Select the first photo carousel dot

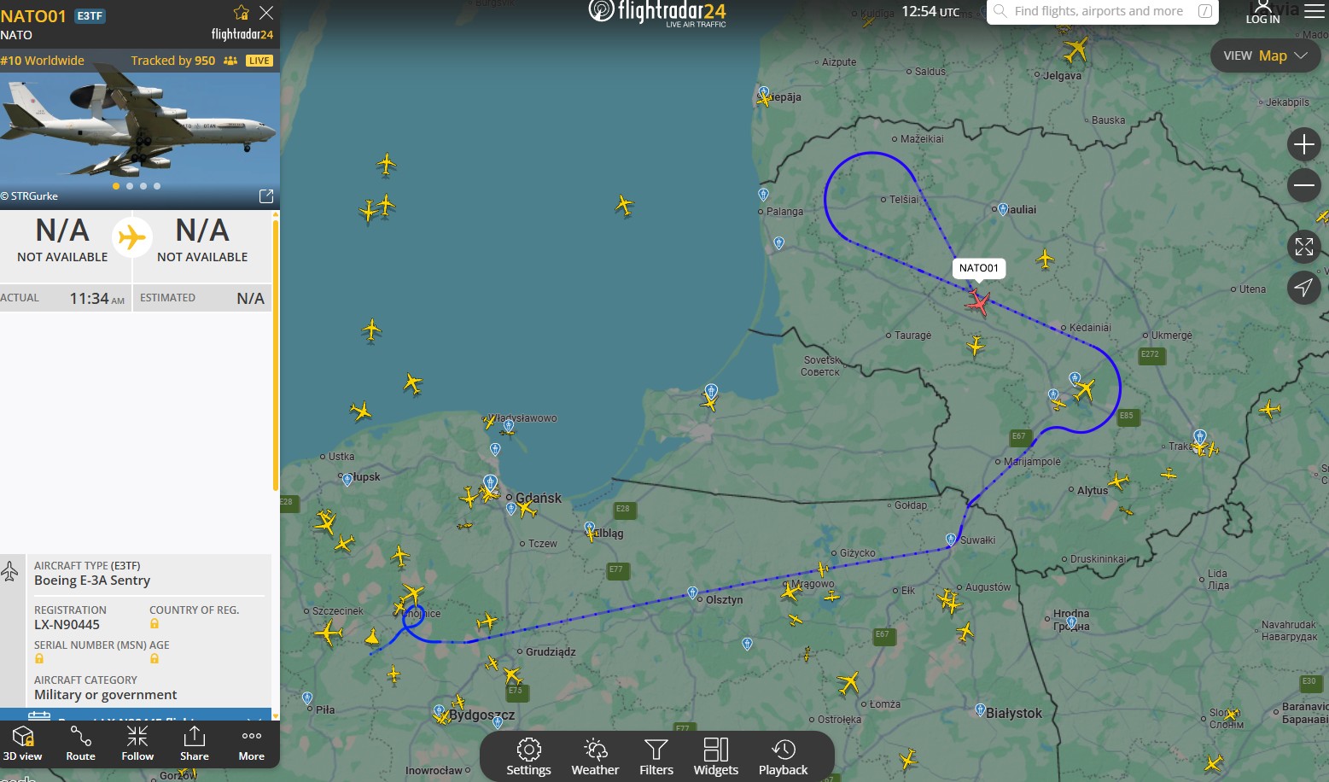[116, 185]
